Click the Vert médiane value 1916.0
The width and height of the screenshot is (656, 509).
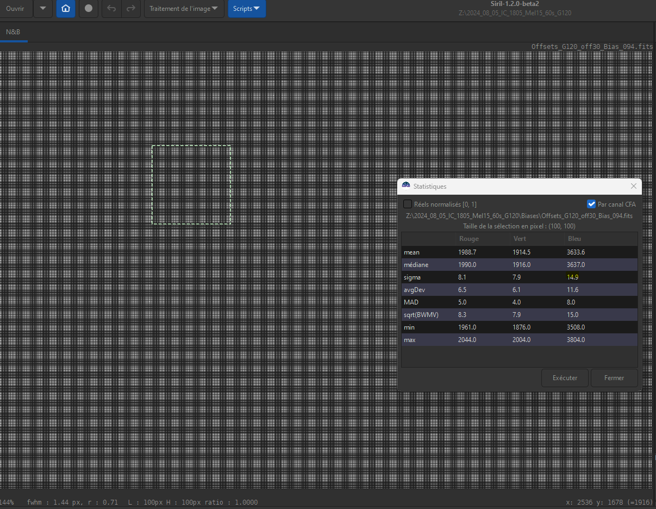[522, 265]
